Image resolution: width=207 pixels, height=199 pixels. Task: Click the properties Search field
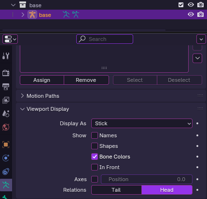coord(105,39)
